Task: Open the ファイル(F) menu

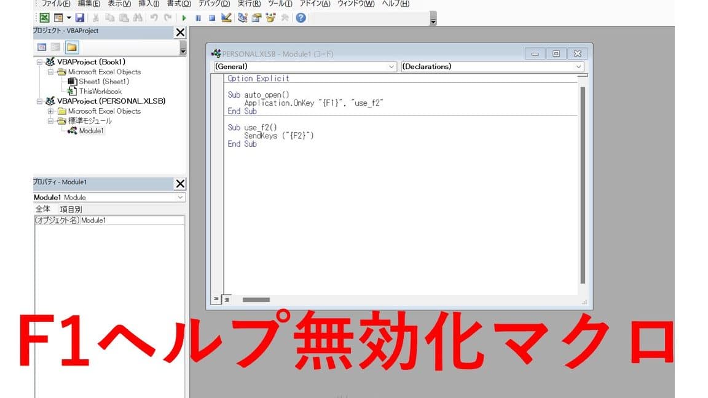Action: 56,4
